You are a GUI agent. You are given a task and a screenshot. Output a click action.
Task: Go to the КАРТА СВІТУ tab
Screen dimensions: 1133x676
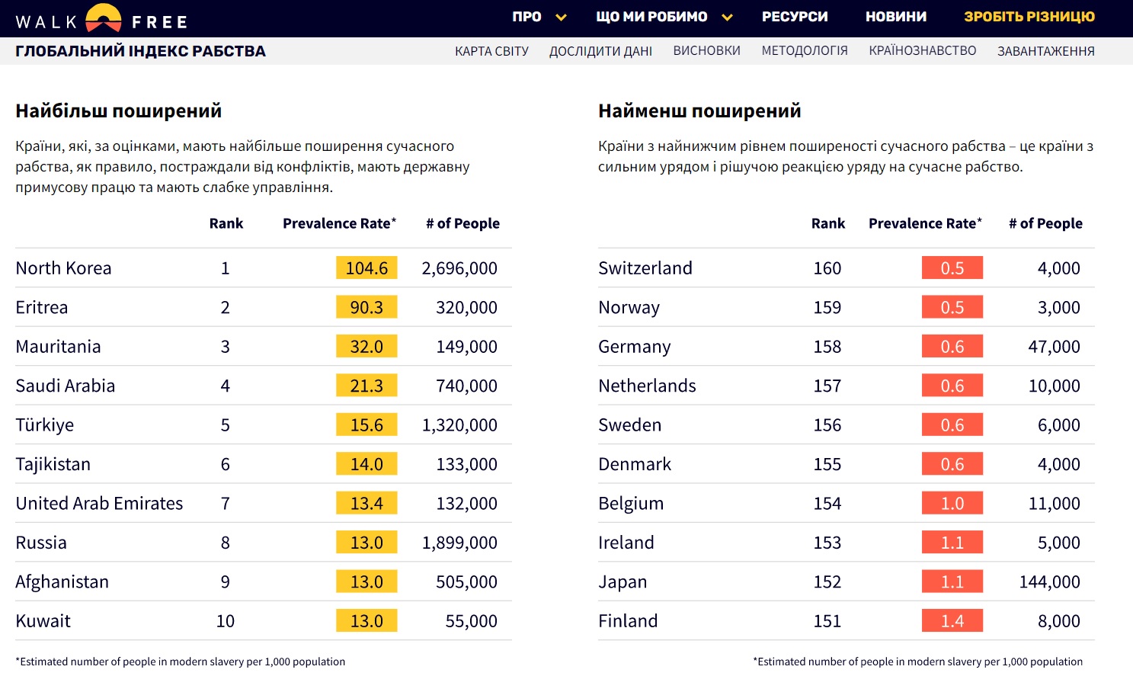coord(491,51)
